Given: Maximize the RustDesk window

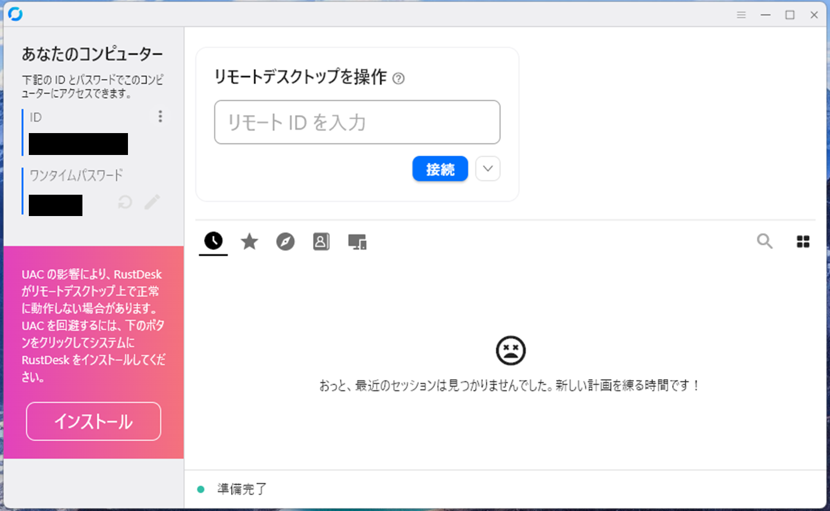Looking at the screenshot, I should point(790,15).
